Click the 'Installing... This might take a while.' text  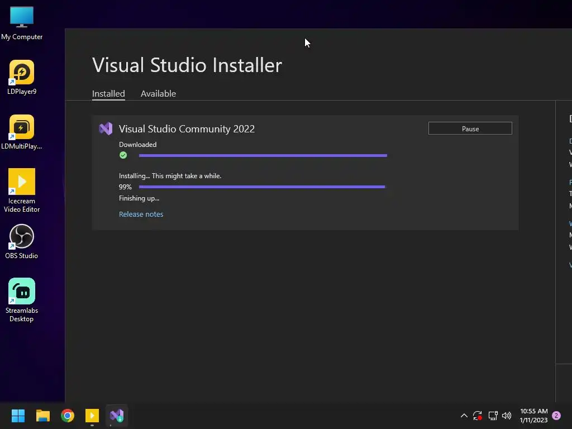170,176
